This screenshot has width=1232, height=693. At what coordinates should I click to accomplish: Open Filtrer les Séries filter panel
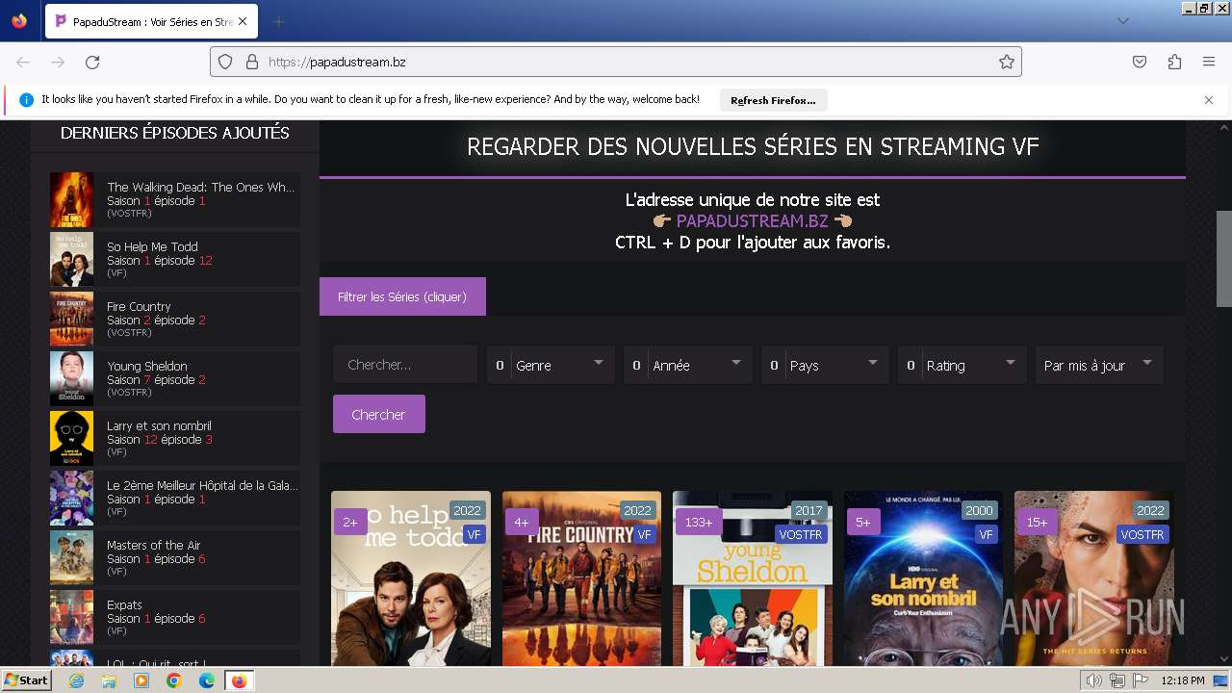pos(402,296)
